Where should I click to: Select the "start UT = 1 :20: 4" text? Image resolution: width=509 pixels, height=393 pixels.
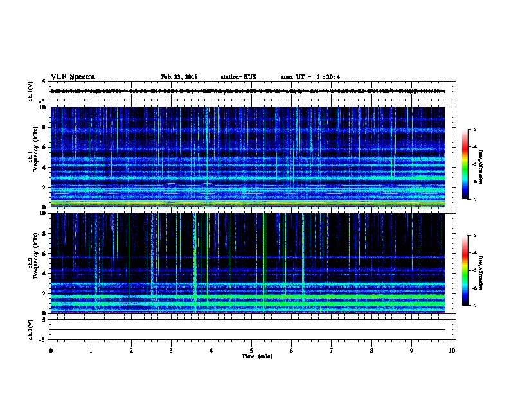(x=310, y=77)
